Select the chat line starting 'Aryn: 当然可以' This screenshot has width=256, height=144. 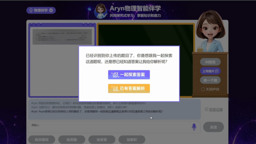tap(79, 107)
